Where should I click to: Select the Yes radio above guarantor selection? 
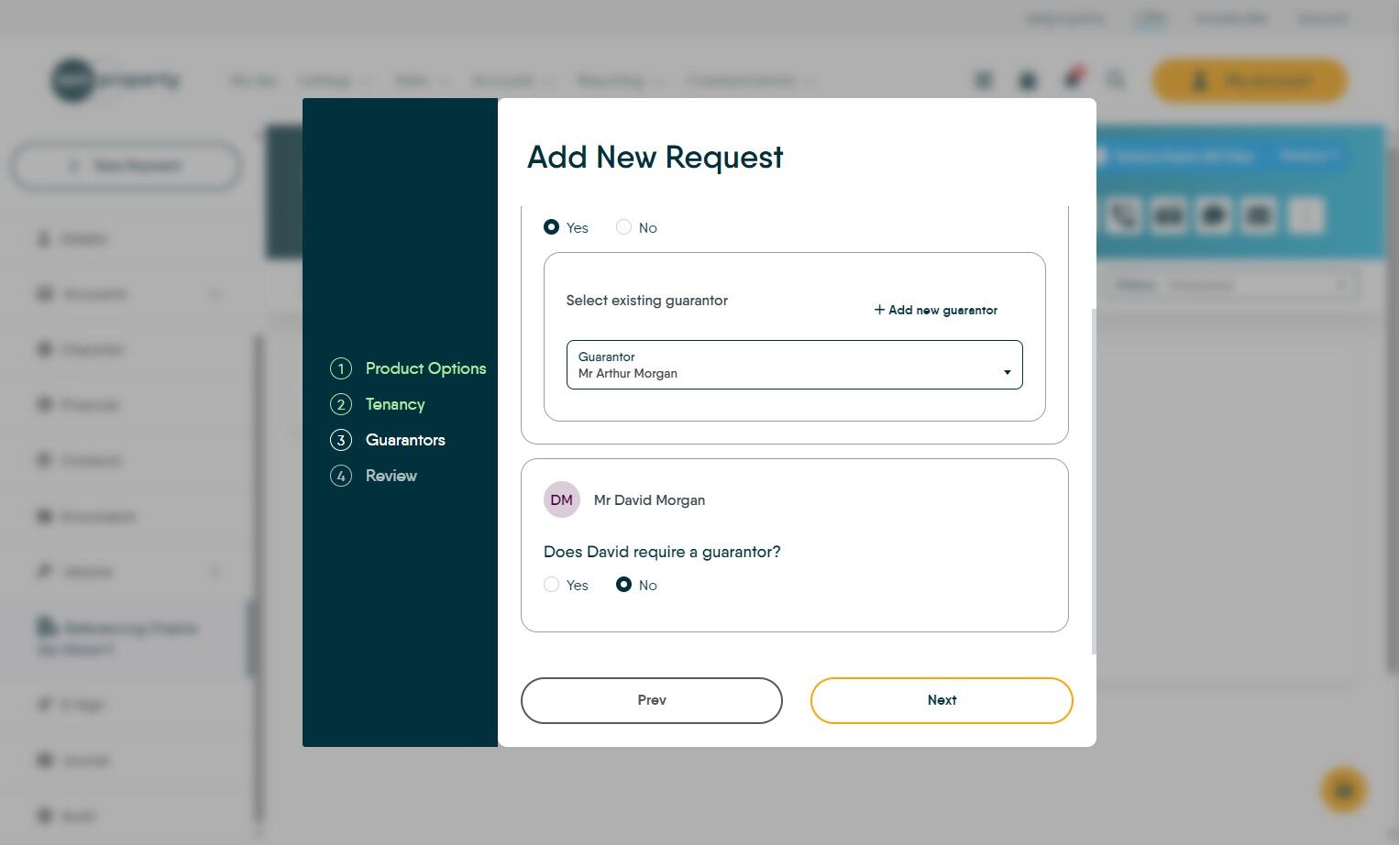(551, 227)
